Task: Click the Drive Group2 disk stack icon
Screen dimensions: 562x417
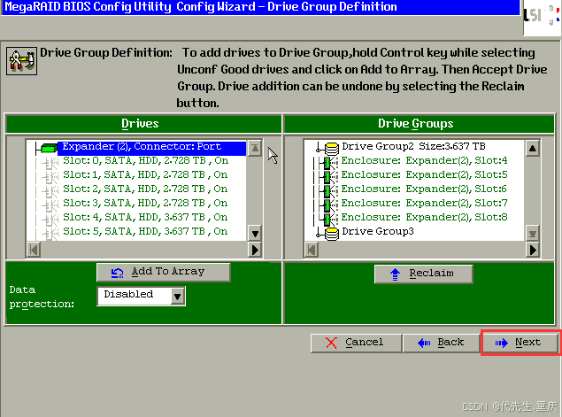Action: 332,149
